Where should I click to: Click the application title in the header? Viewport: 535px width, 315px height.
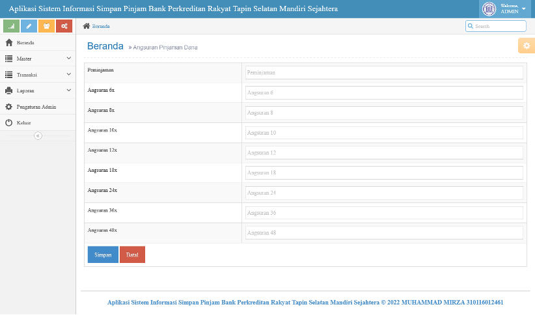173,9
